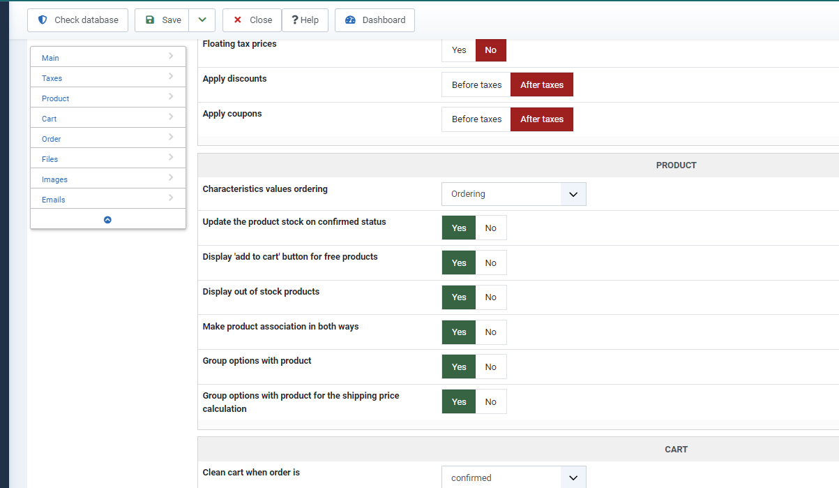This screenshot has height=488, width=839.
Task: Click the arrow icon next to Emails
Action: (x=171, y=198)
